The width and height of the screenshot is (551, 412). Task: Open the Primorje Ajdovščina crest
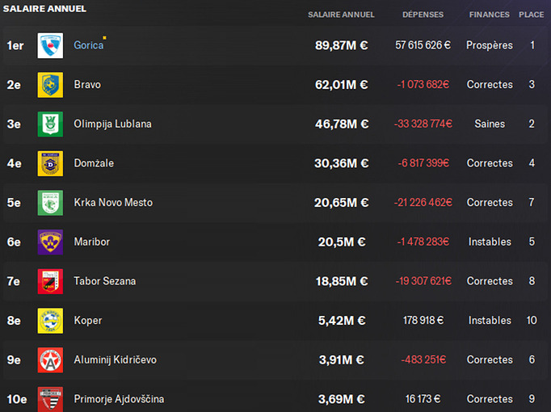[x=50, y=399]
